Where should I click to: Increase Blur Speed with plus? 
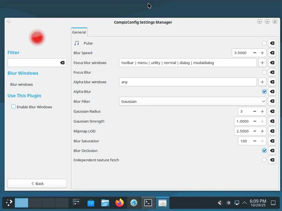point(262,53)
